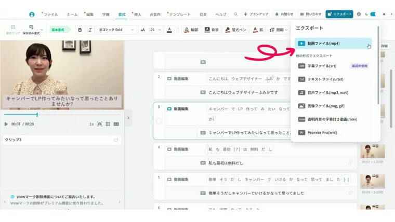Open the 間隔 spacing dropdown

point(279,30)
